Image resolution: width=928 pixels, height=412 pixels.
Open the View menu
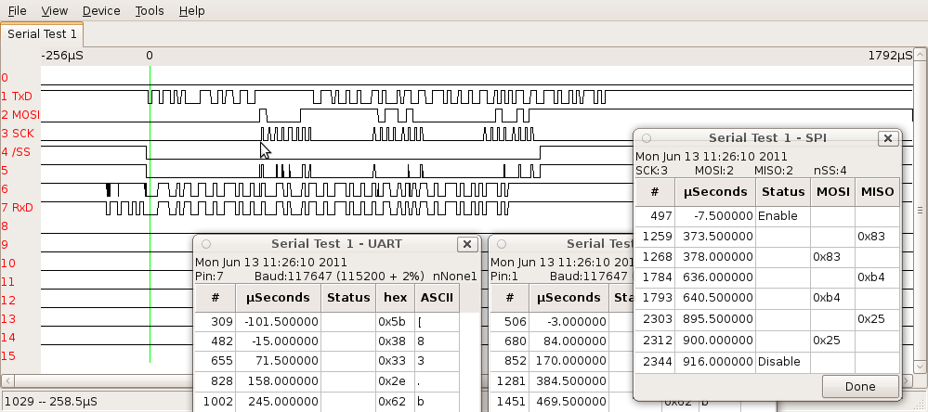tap(55, 10)
